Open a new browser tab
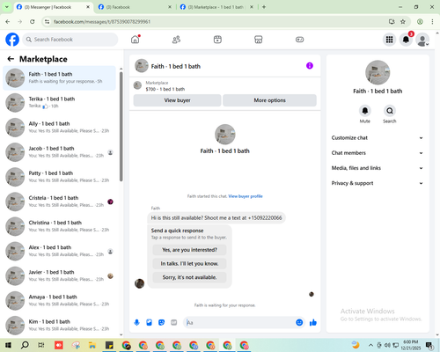 pyautogui.click(x=264, y=7)
